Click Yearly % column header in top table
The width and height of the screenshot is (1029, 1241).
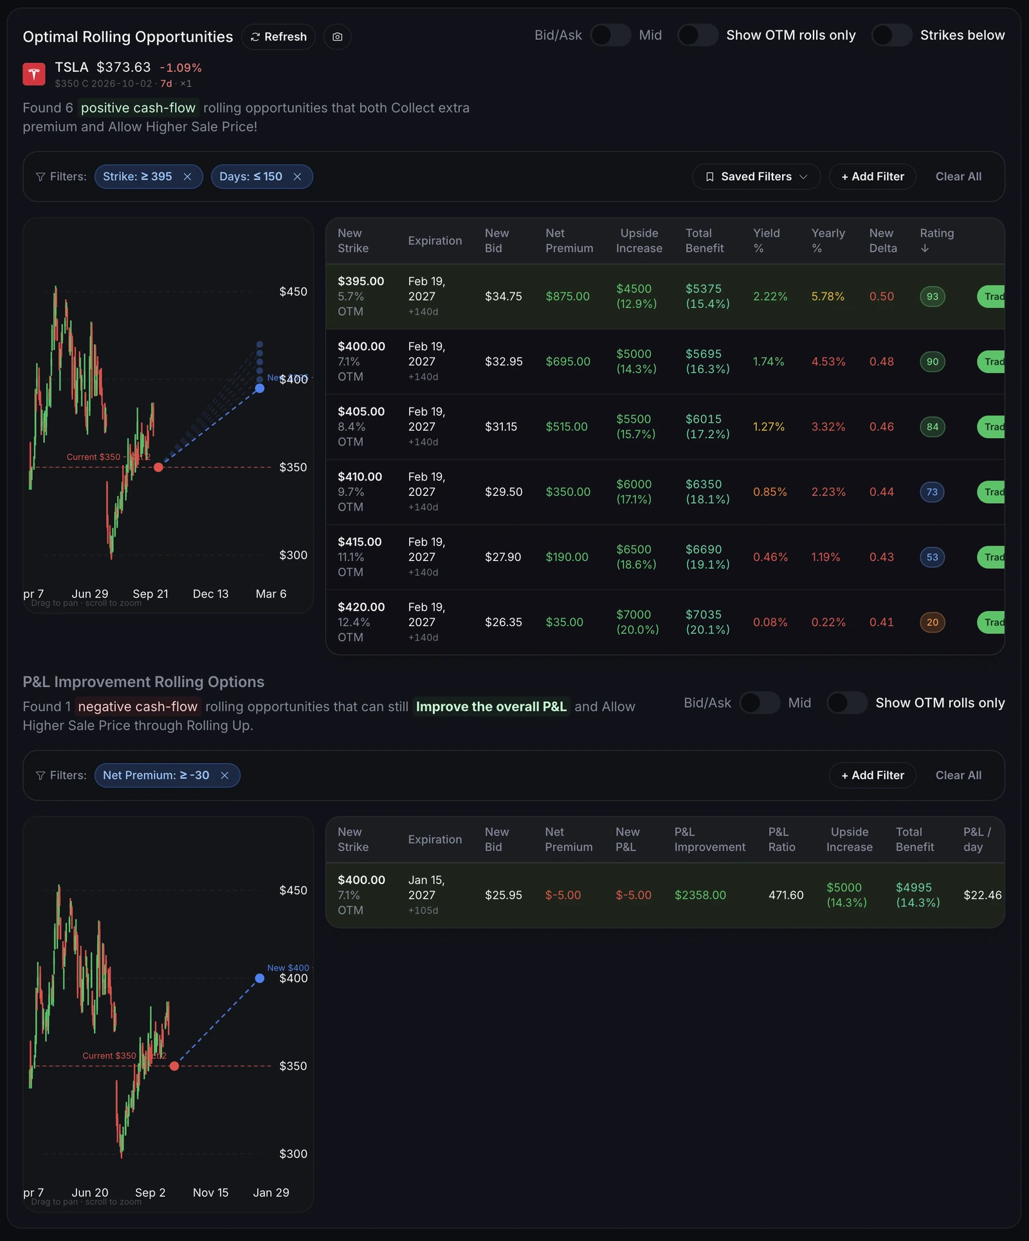click(x=828, y=241)
